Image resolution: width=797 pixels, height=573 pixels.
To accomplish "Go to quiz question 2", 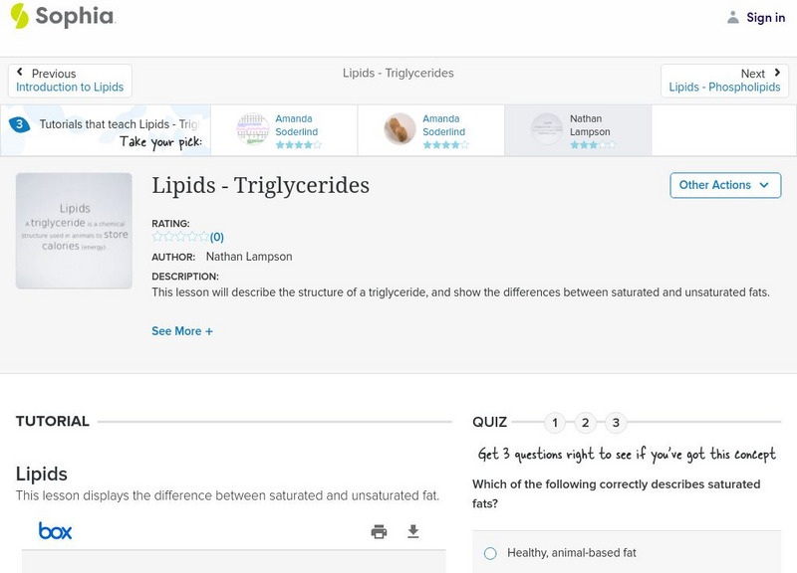I will click(x=586, y=423).
